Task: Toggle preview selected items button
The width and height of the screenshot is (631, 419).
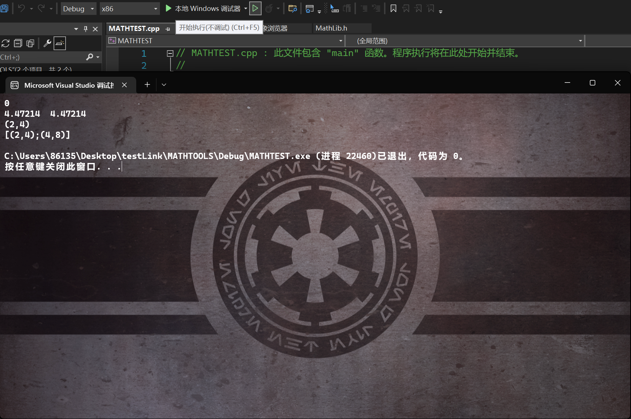Action: pos(60,43)
